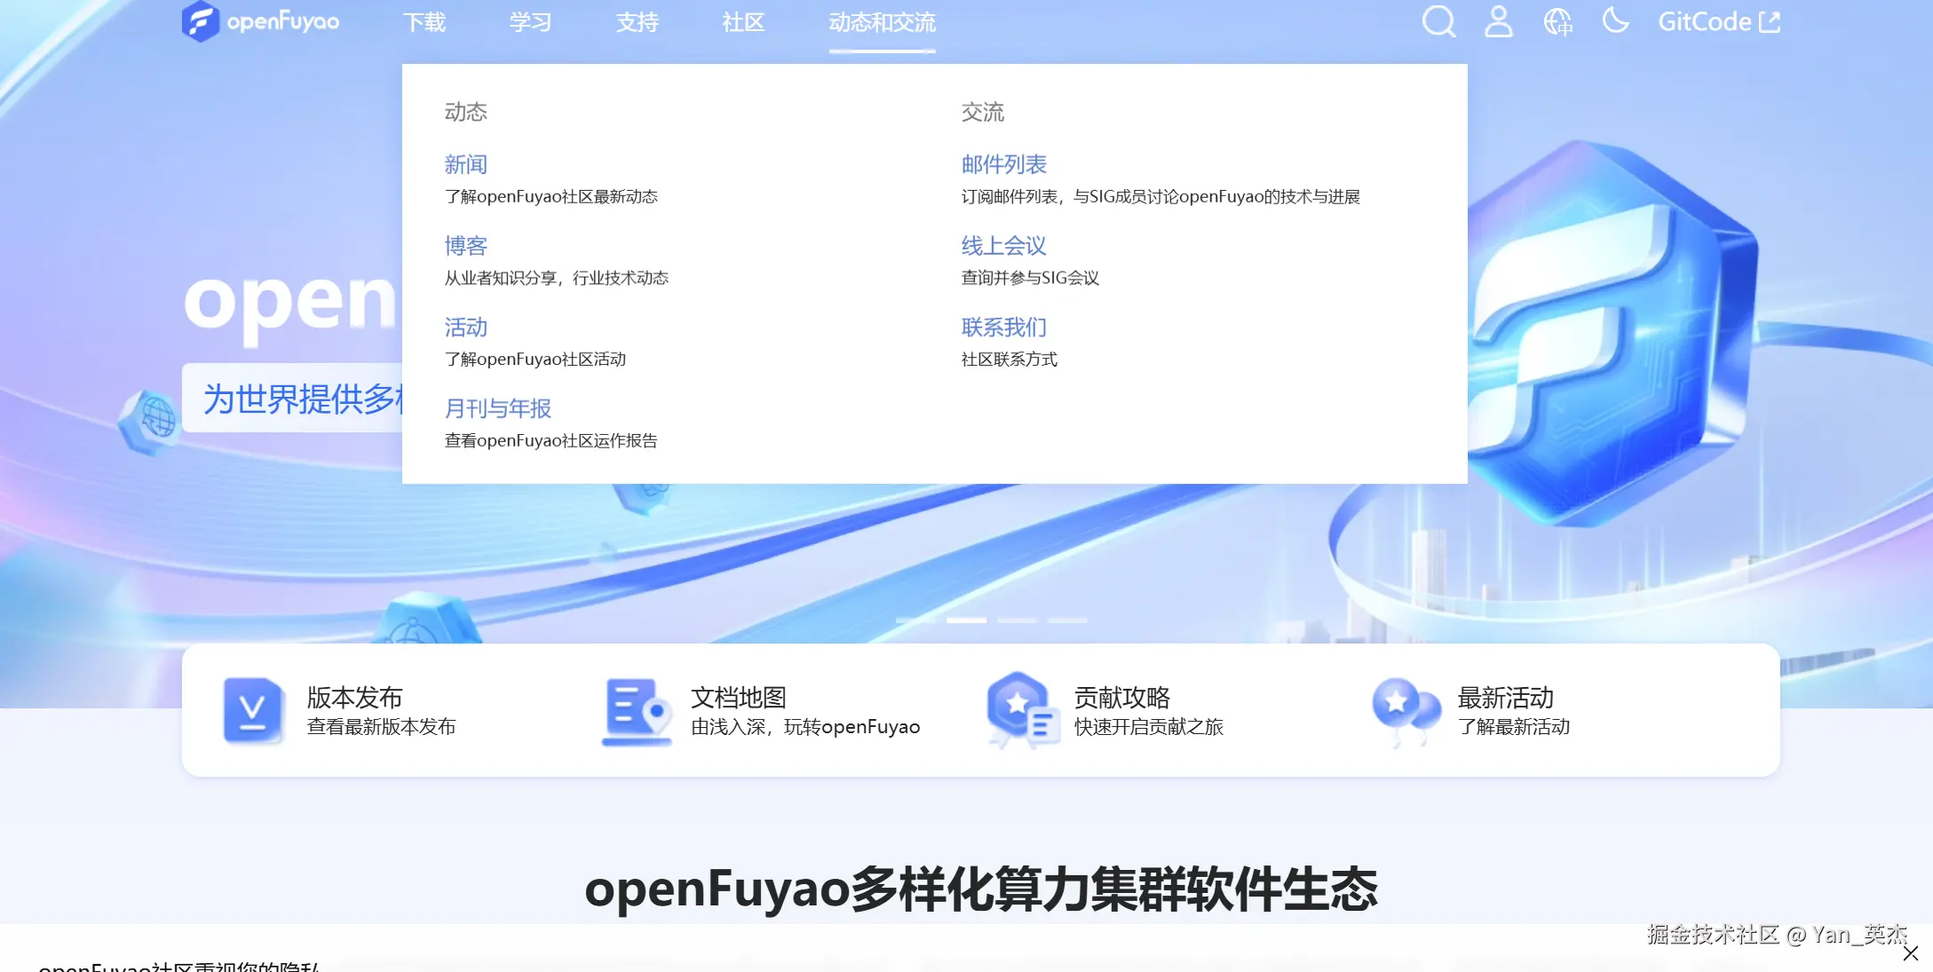Click the 最新活动 chat bubbles icon
The height and width of the screenshot is (972, 1933).
1405,710
